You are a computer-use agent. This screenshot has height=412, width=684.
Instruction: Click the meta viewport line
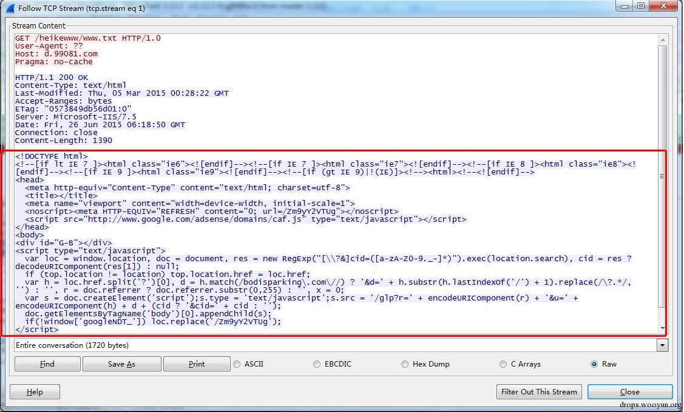point(190,204)
